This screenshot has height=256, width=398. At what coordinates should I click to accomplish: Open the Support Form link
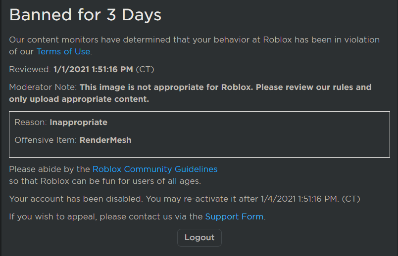pyautogui.click(x=234, y=217)
